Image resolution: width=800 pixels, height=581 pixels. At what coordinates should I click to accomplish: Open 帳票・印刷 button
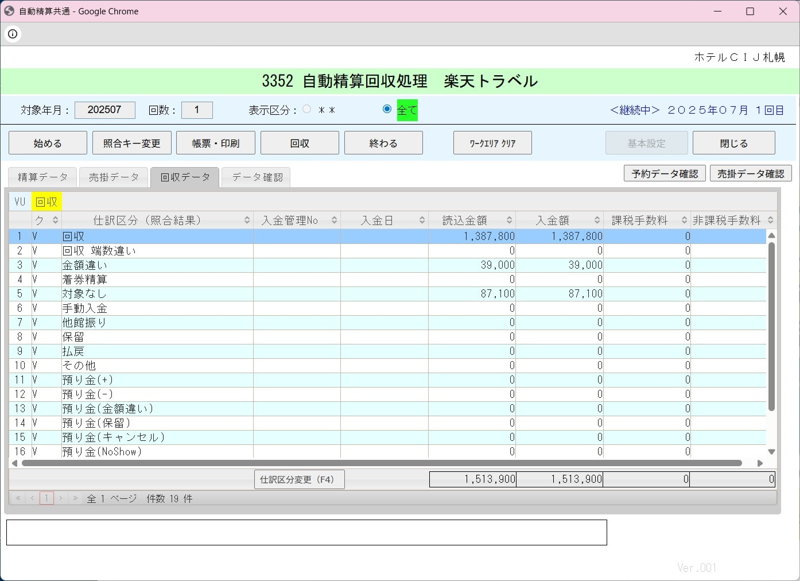(216, 143)
